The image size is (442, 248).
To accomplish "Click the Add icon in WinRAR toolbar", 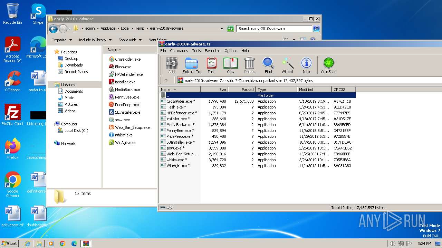I will click(x=172, y=65).
